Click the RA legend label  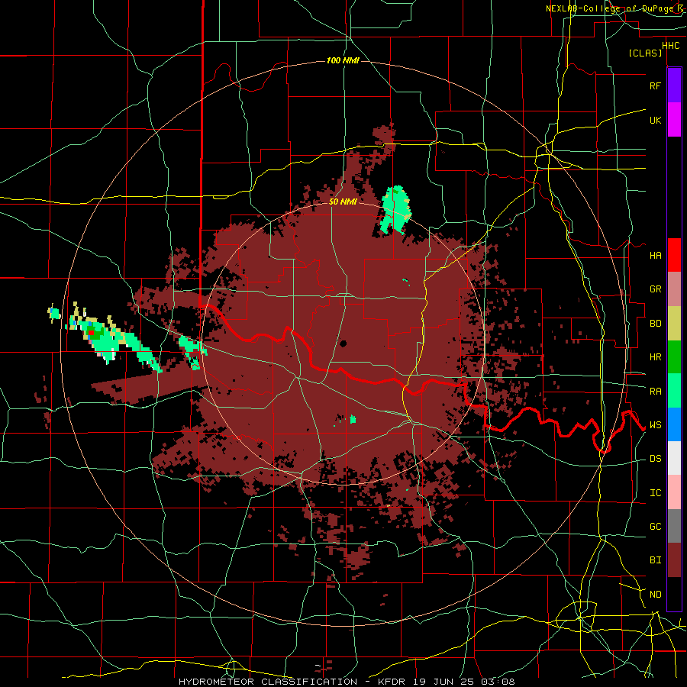(655, 392)
